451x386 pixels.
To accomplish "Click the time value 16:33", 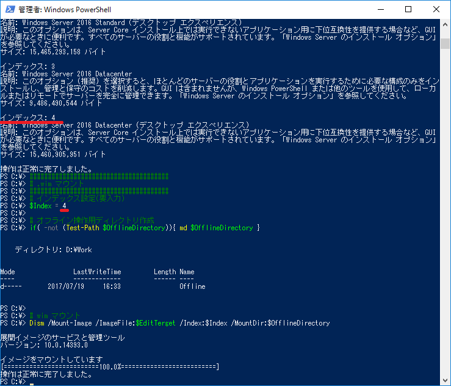I will pos(112,286).
